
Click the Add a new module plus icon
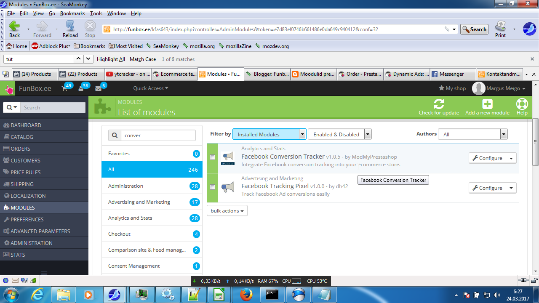(487, 104)
